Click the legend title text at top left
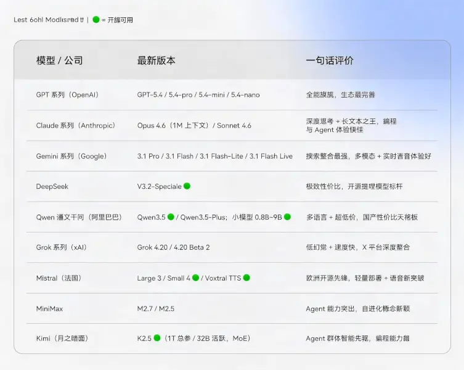The height and width of the screenshot is (370, 464). pyautogui.click(x=49, y=20)
